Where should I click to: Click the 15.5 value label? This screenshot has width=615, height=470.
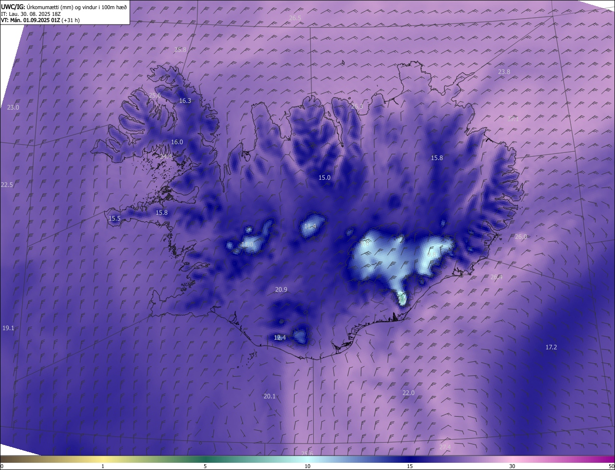click(114, 218)
